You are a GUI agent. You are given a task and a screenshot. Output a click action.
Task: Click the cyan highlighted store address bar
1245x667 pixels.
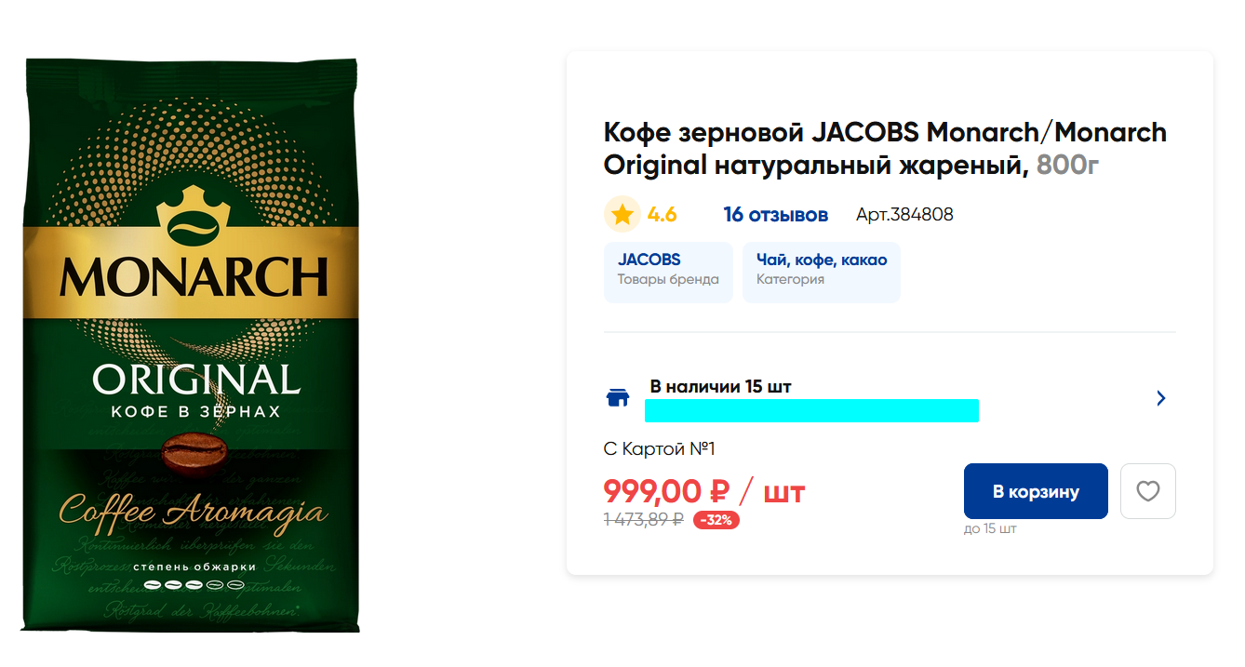(811, 410)
